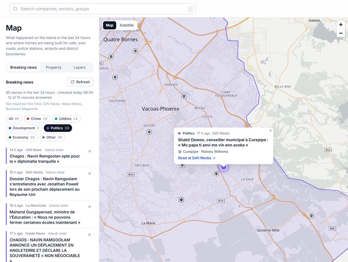Select Dossier Chagos Jonathan Powell headline
Screen dimensions: 348x262
[x=44, y=186]
